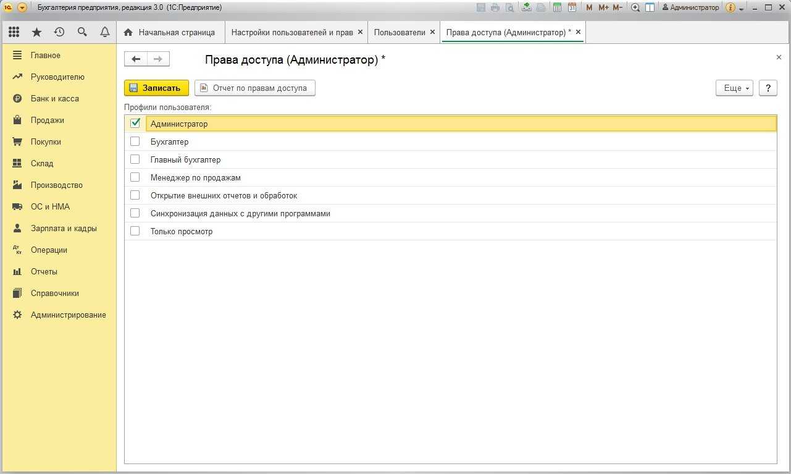Click the panel layout icon in title bar
Image resolution: width=791 pixels, height=474 pixels.
650,7
